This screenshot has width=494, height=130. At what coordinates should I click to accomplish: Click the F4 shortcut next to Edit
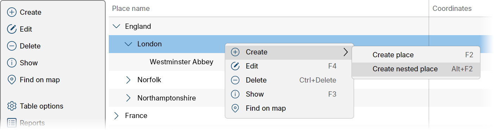point(332,66)
